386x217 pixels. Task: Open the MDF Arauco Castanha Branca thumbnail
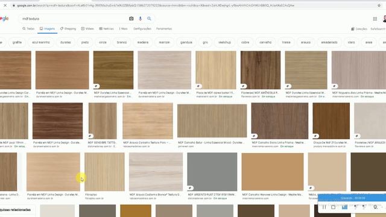coord(156,172)
